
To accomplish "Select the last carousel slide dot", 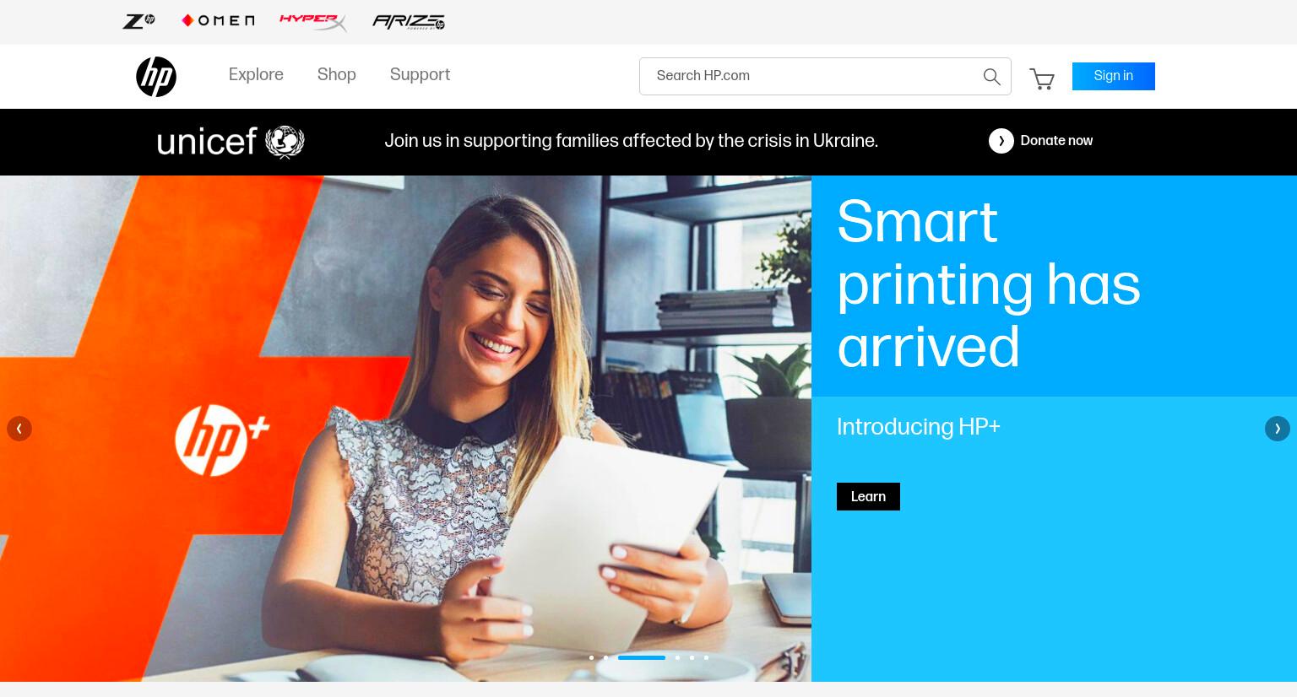I will click(706, 657).
